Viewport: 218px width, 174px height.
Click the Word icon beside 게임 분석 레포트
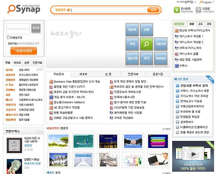pyautogui.click(x=51, y=97)
